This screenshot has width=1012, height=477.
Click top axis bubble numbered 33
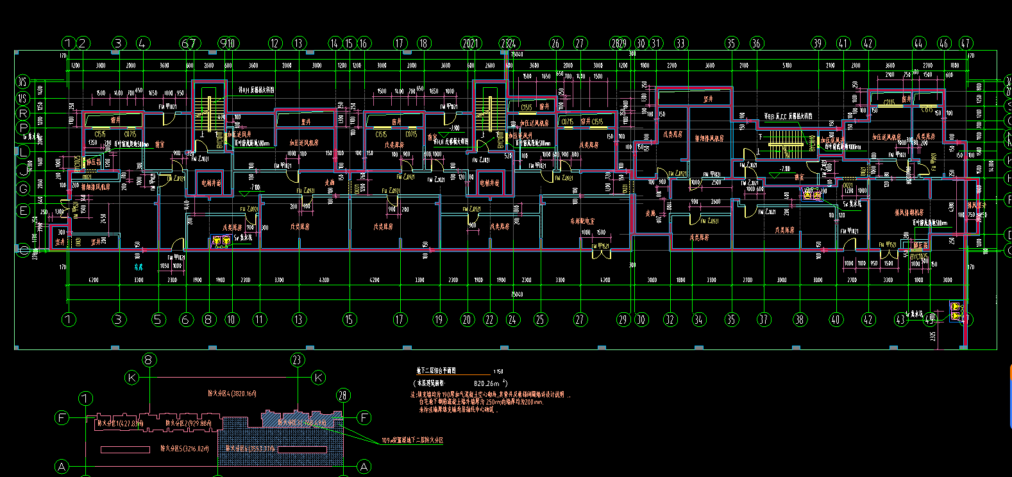coord(680,44)
